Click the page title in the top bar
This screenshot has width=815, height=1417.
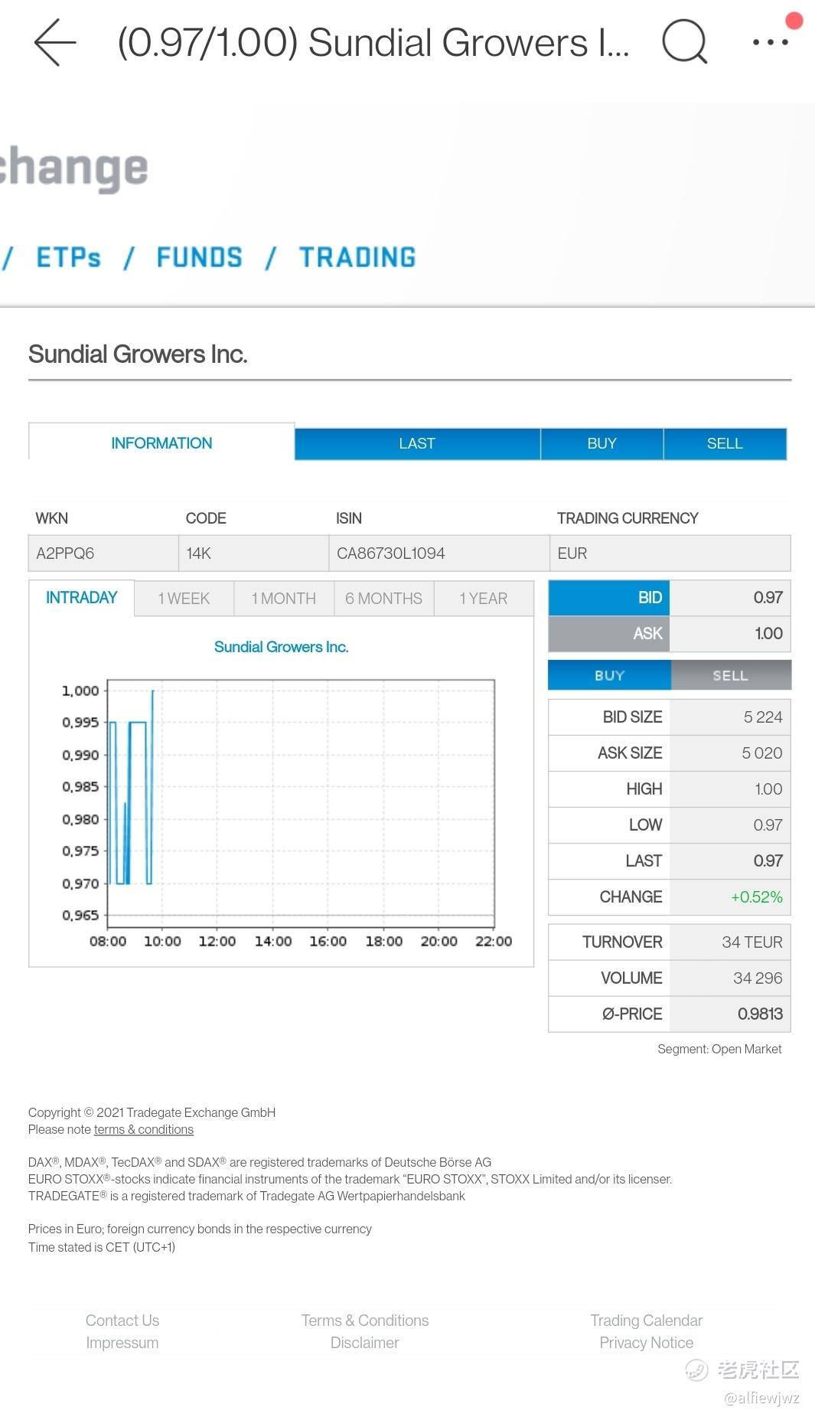click(373, 42)
